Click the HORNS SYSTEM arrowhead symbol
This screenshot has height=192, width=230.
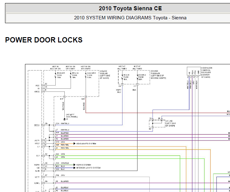pyautogui.click(x=74, y=165)
